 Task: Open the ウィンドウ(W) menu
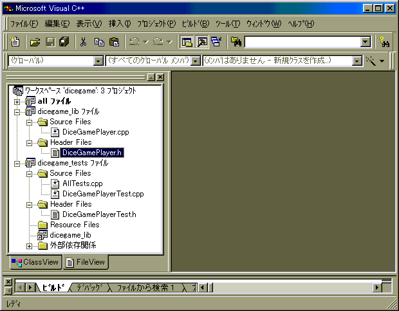[264, 24]
